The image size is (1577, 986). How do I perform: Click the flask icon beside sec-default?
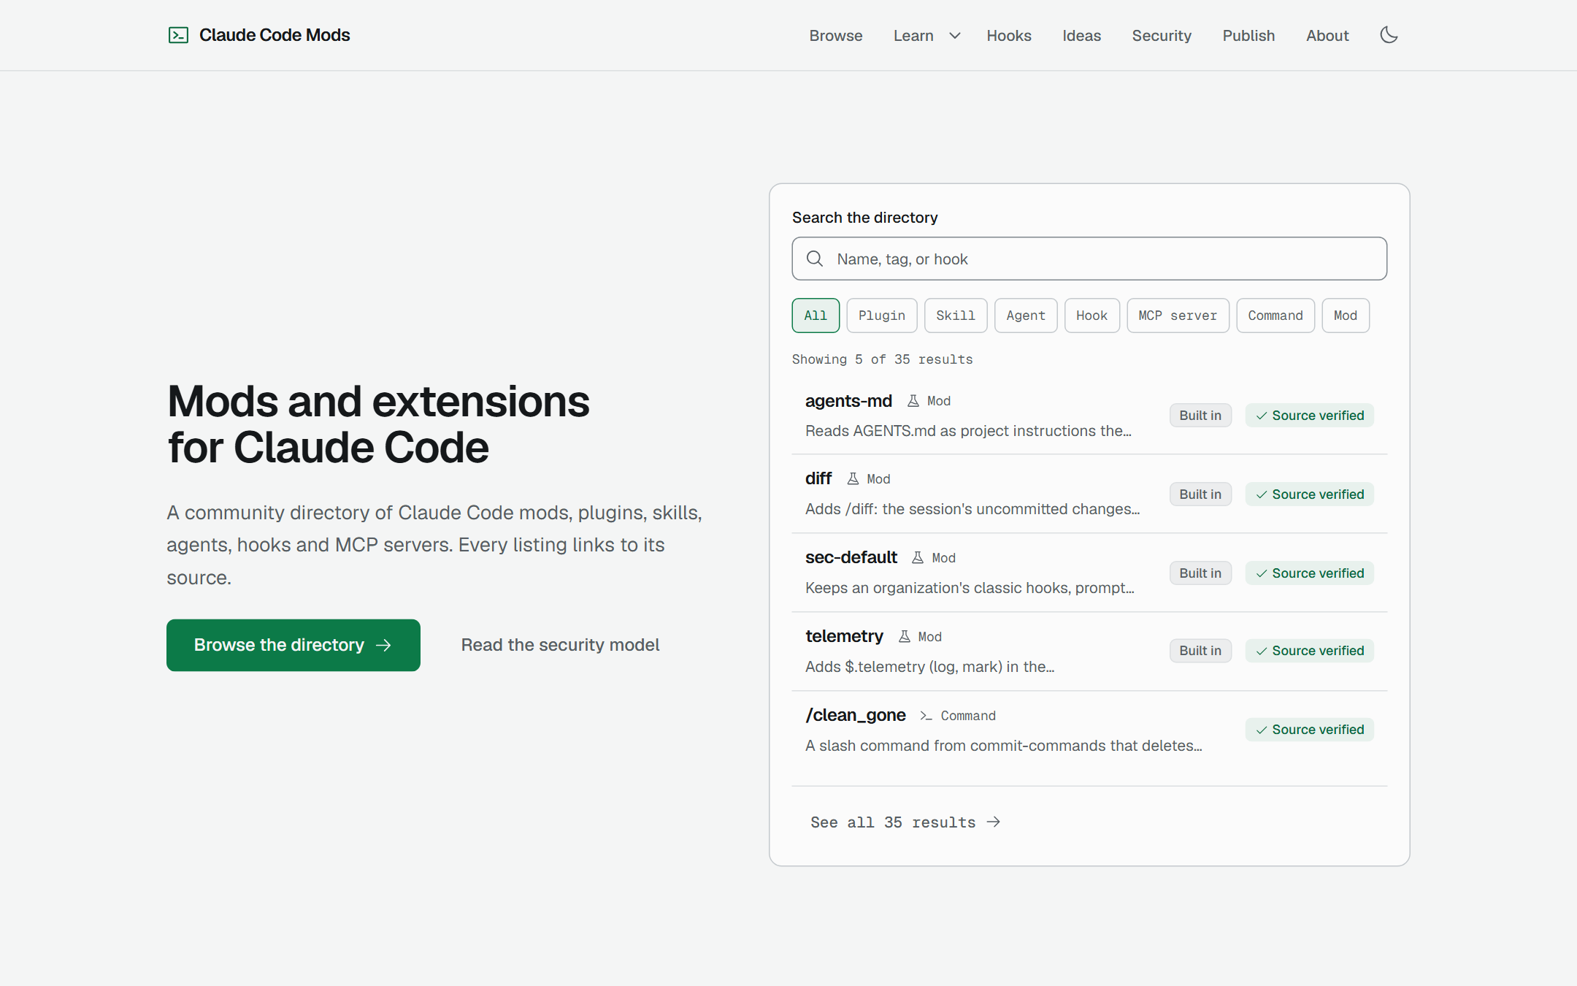(918, 558)
